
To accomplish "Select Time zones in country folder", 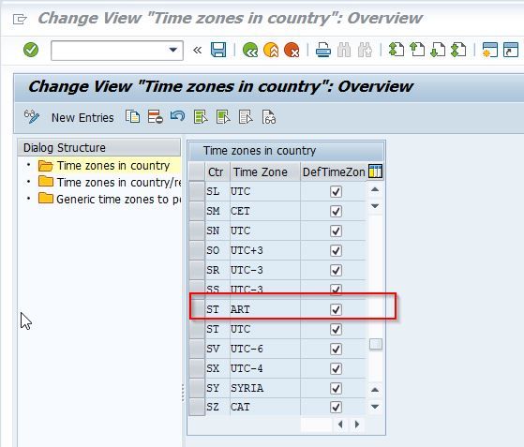I will 113,166.
